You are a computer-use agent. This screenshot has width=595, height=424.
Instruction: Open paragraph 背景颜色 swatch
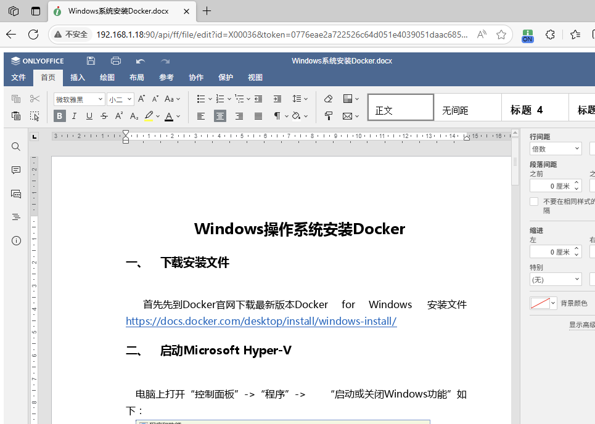coord(543,303)
